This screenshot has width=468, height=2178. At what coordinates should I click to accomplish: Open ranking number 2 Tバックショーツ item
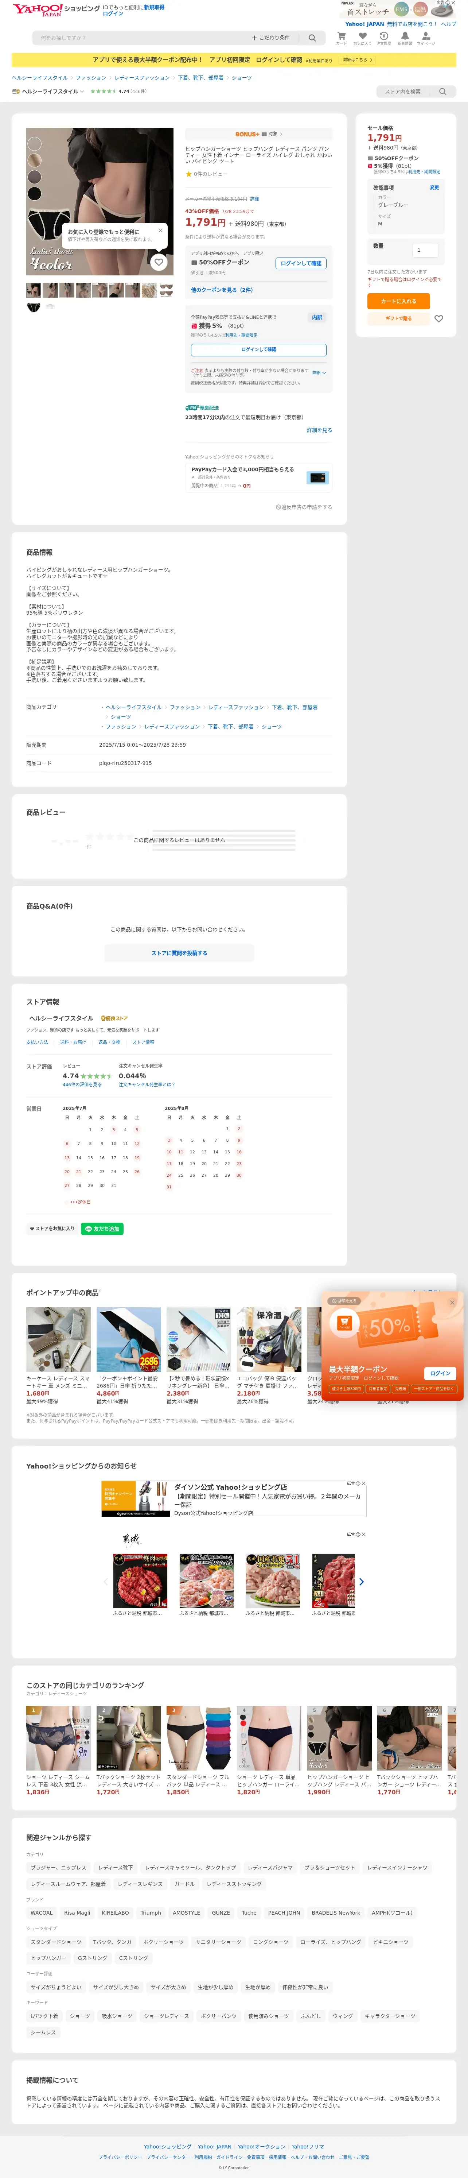(128, 1751)
